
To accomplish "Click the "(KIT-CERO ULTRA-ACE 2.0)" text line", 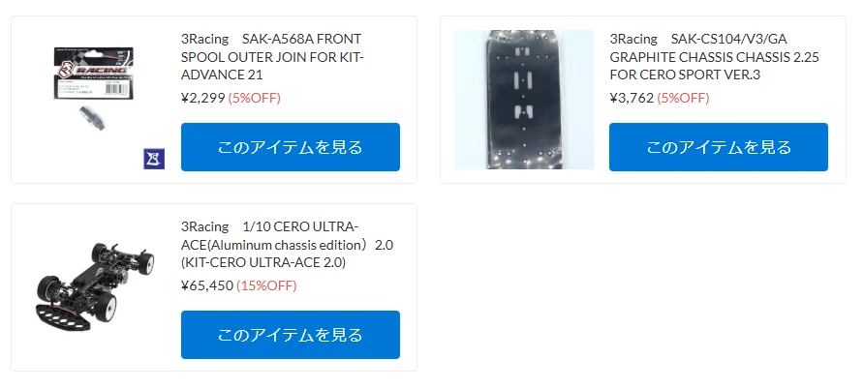I will (263, 262).
